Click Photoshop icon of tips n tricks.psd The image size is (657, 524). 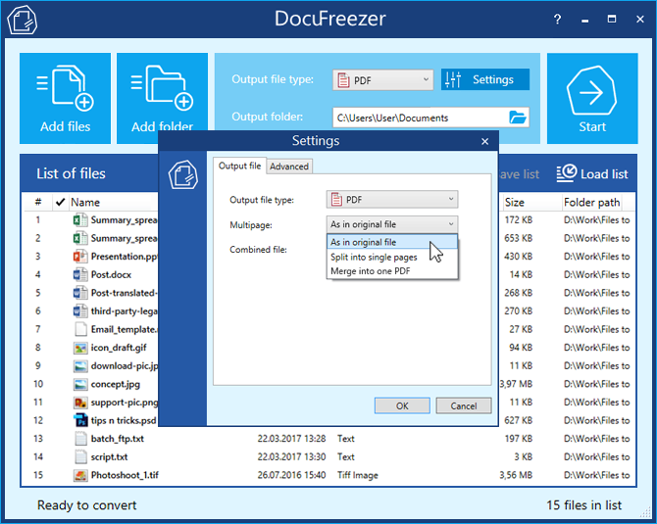click(x=80, y=420)
